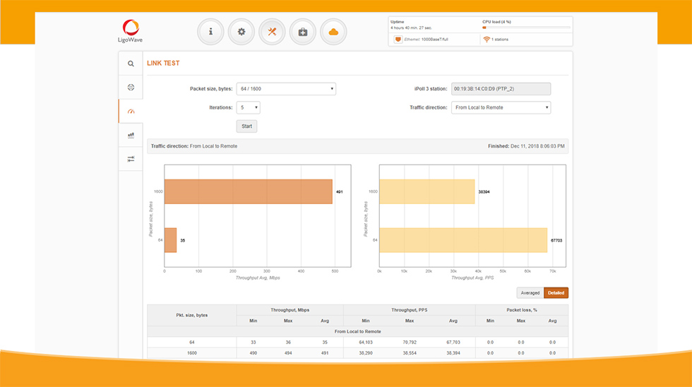Click the CPU load progress bar
Image resolution: width=692 pixels, height=387 pixels.
(526, 28)
